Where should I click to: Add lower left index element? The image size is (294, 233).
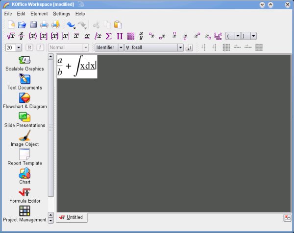coord(162,36)
